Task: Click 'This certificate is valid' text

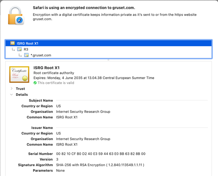Action: point(56,83)
